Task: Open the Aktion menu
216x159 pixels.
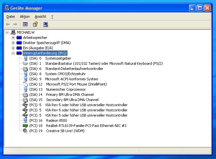Action: coord(25,17)
